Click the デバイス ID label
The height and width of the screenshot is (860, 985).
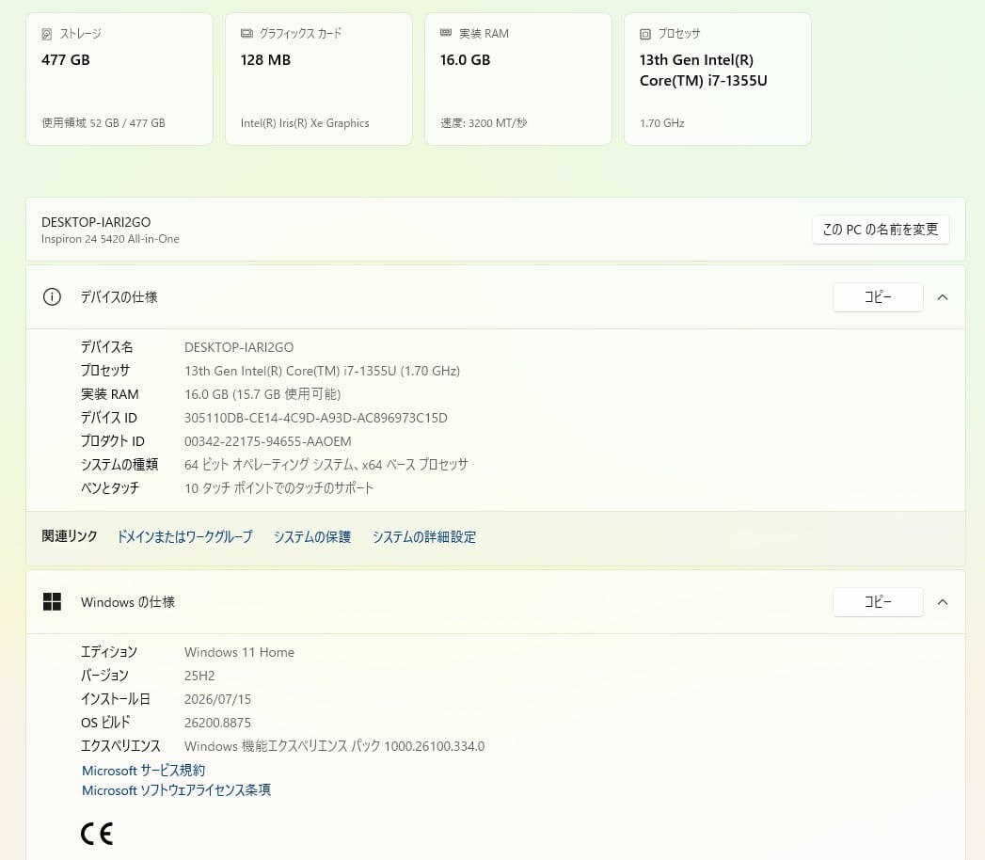tap(109, 418)
